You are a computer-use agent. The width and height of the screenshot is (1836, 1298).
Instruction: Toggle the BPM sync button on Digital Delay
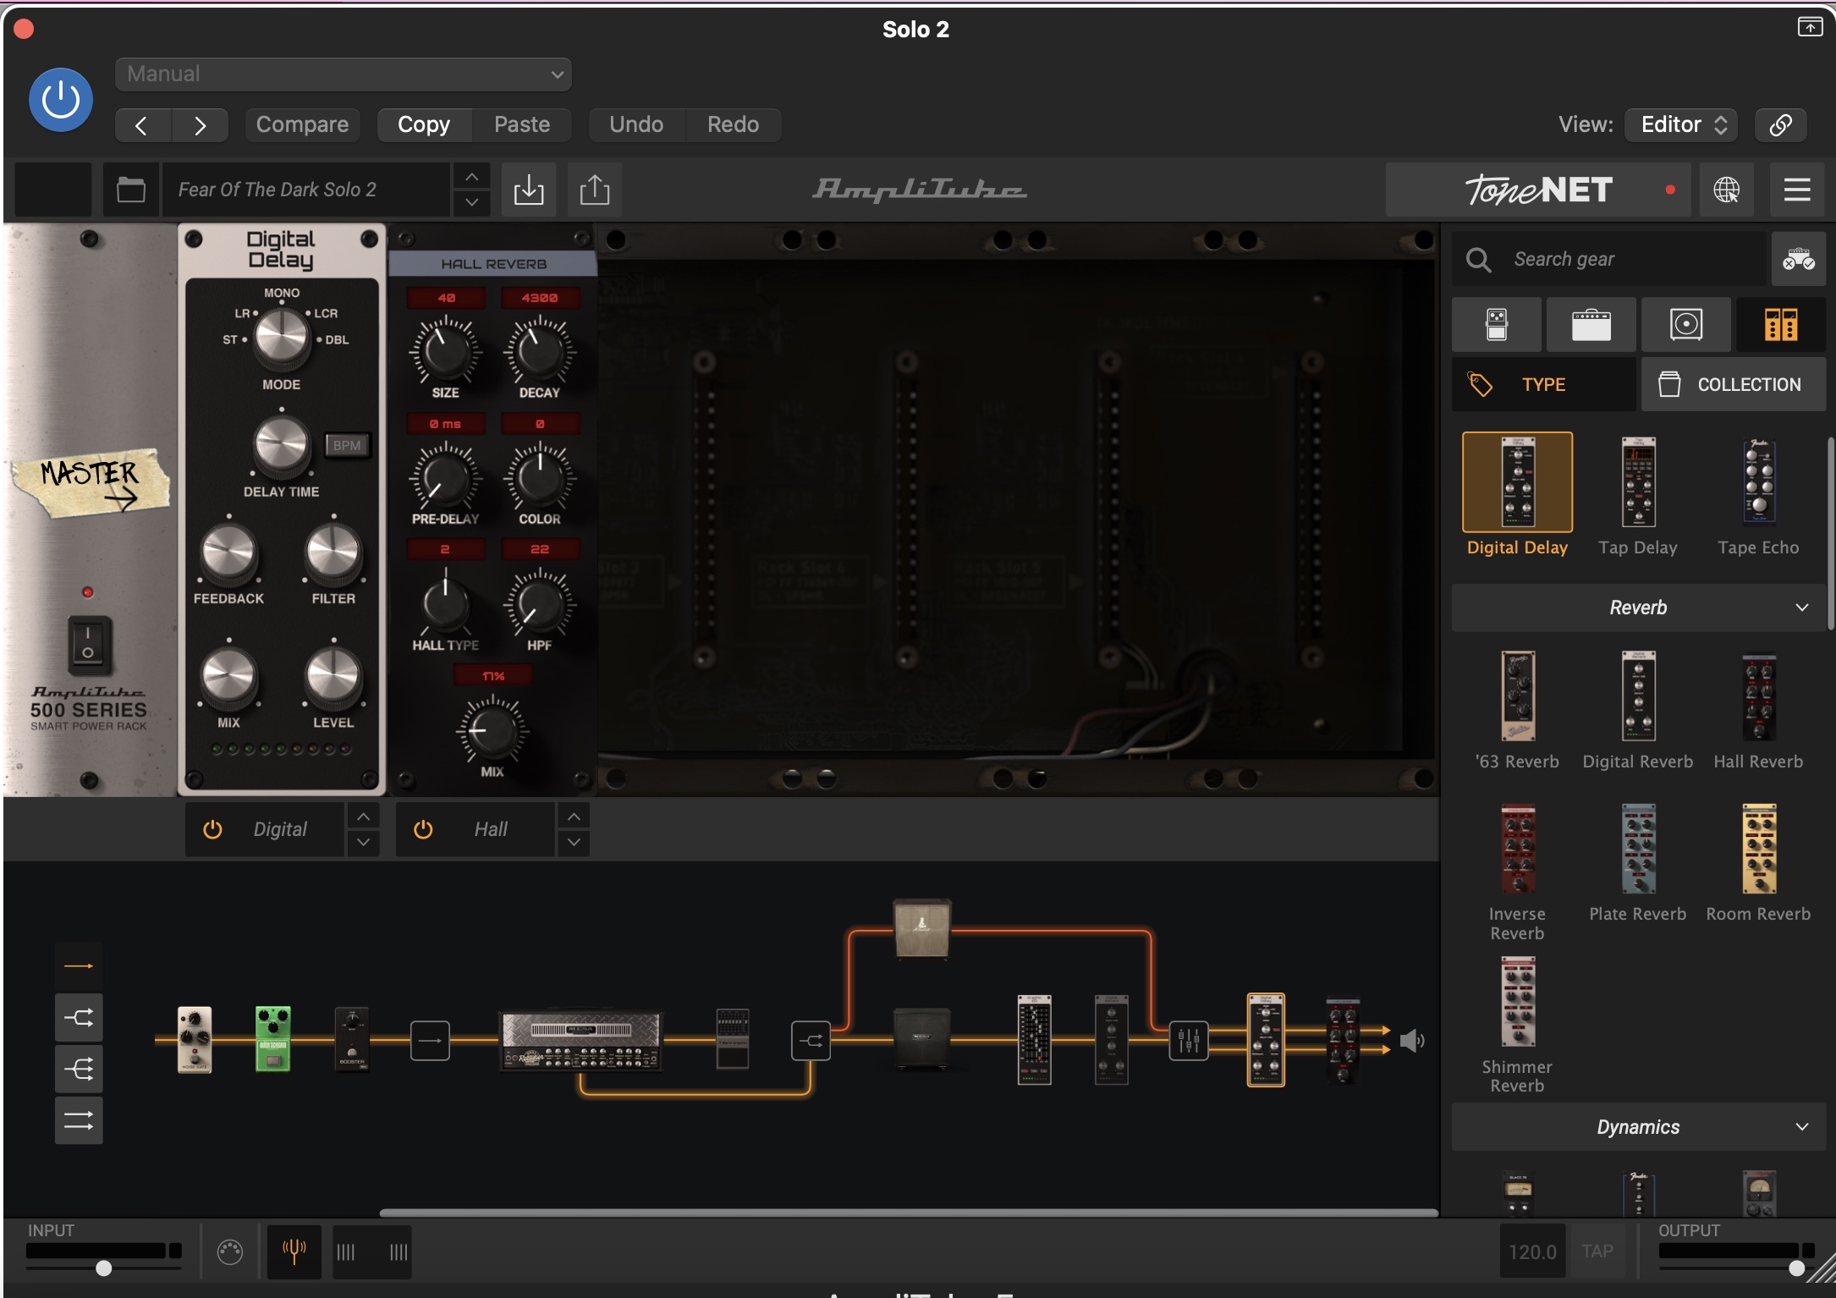tap(347, 445)
